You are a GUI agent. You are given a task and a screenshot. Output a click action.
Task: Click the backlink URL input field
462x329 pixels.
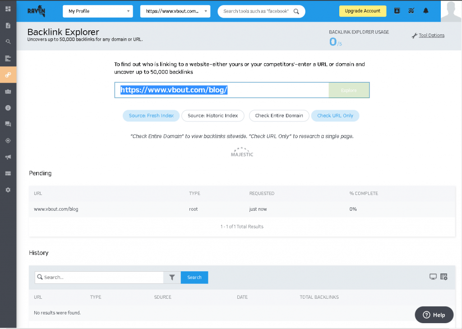tap(222, 90)
